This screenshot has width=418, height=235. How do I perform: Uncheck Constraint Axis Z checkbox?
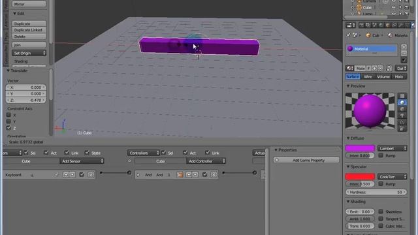(x=8, y=128)
